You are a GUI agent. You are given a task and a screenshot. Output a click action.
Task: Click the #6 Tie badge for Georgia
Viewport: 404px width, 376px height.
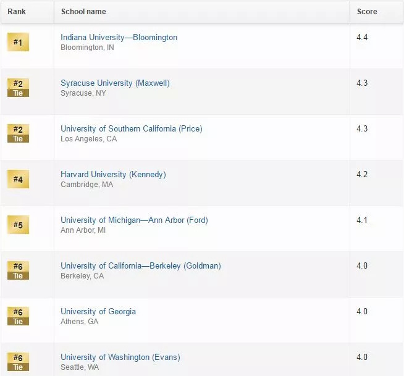pos(18,316)
